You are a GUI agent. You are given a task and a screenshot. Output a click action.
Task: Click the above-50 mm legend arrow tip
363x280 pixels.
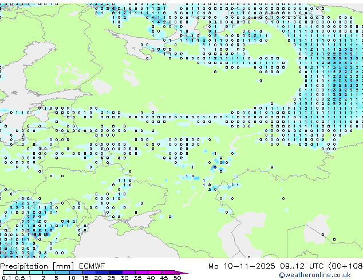click(181, 273)
